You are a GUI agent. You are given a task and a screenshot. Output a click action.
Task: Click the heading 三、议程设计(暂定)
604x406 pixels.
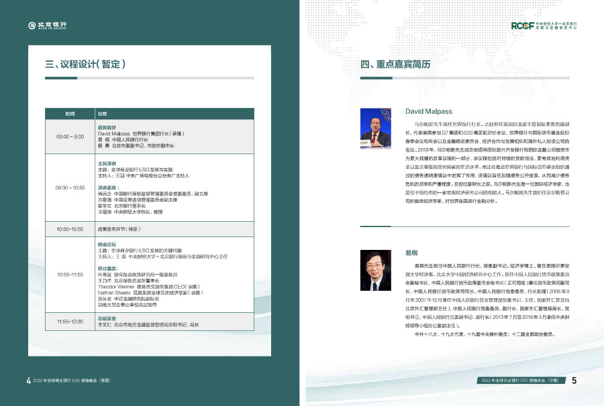coord(85,64)
